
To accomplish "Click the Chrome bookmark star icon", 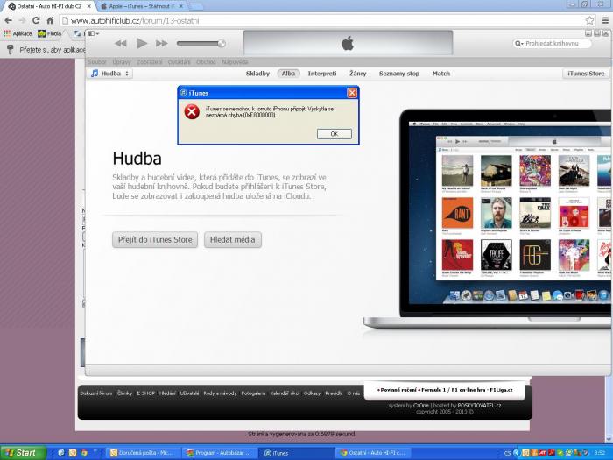I will coord(589,20).
